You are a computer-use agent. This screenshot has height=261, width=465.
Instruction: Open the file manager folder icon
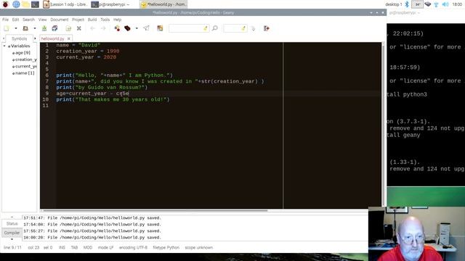click(25, 4)
